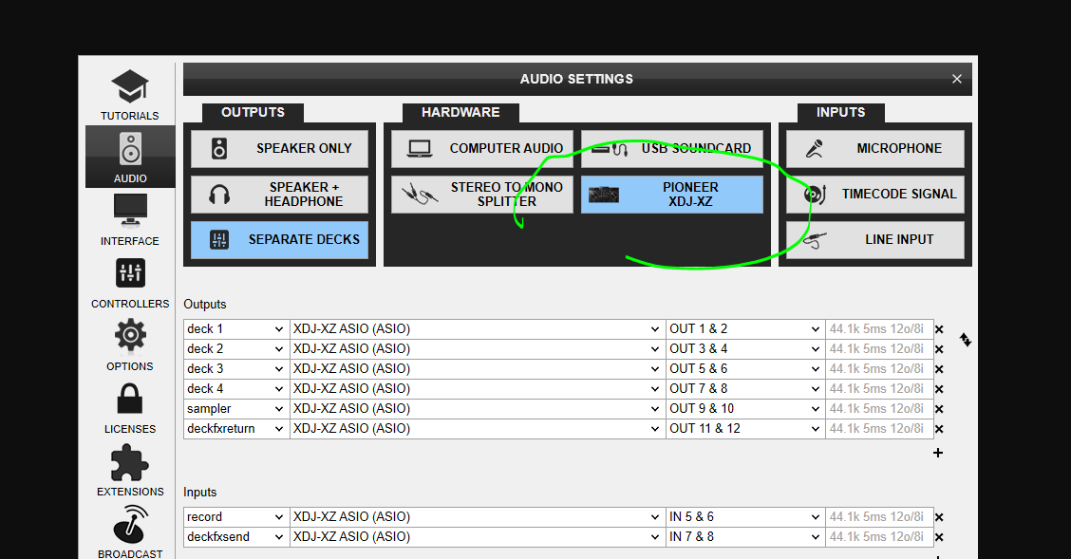
Task: Open the deckfxreturn source dropdown
Action: [236, 429]
